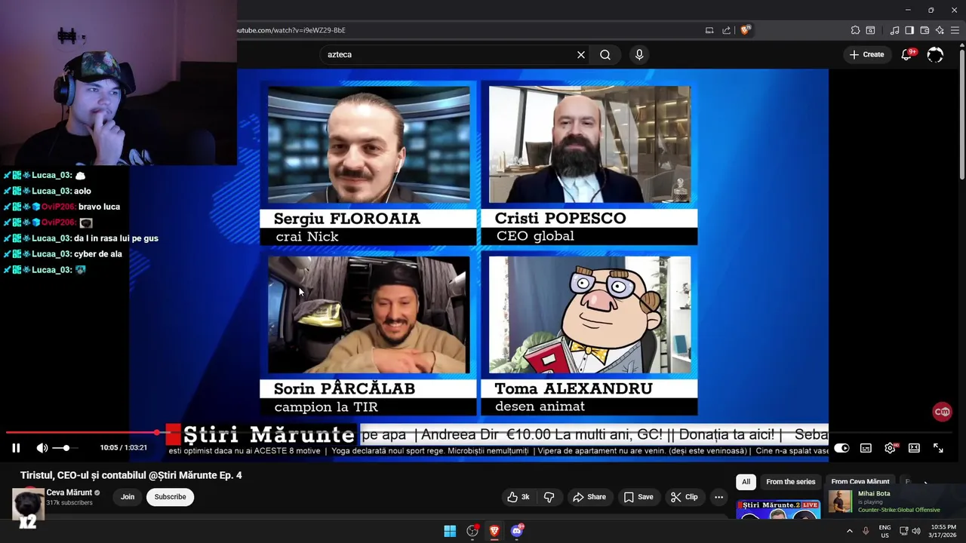
Task: Open the Știri Mărunte 2 LIVE thumbnail
Action: pos(778,511)
